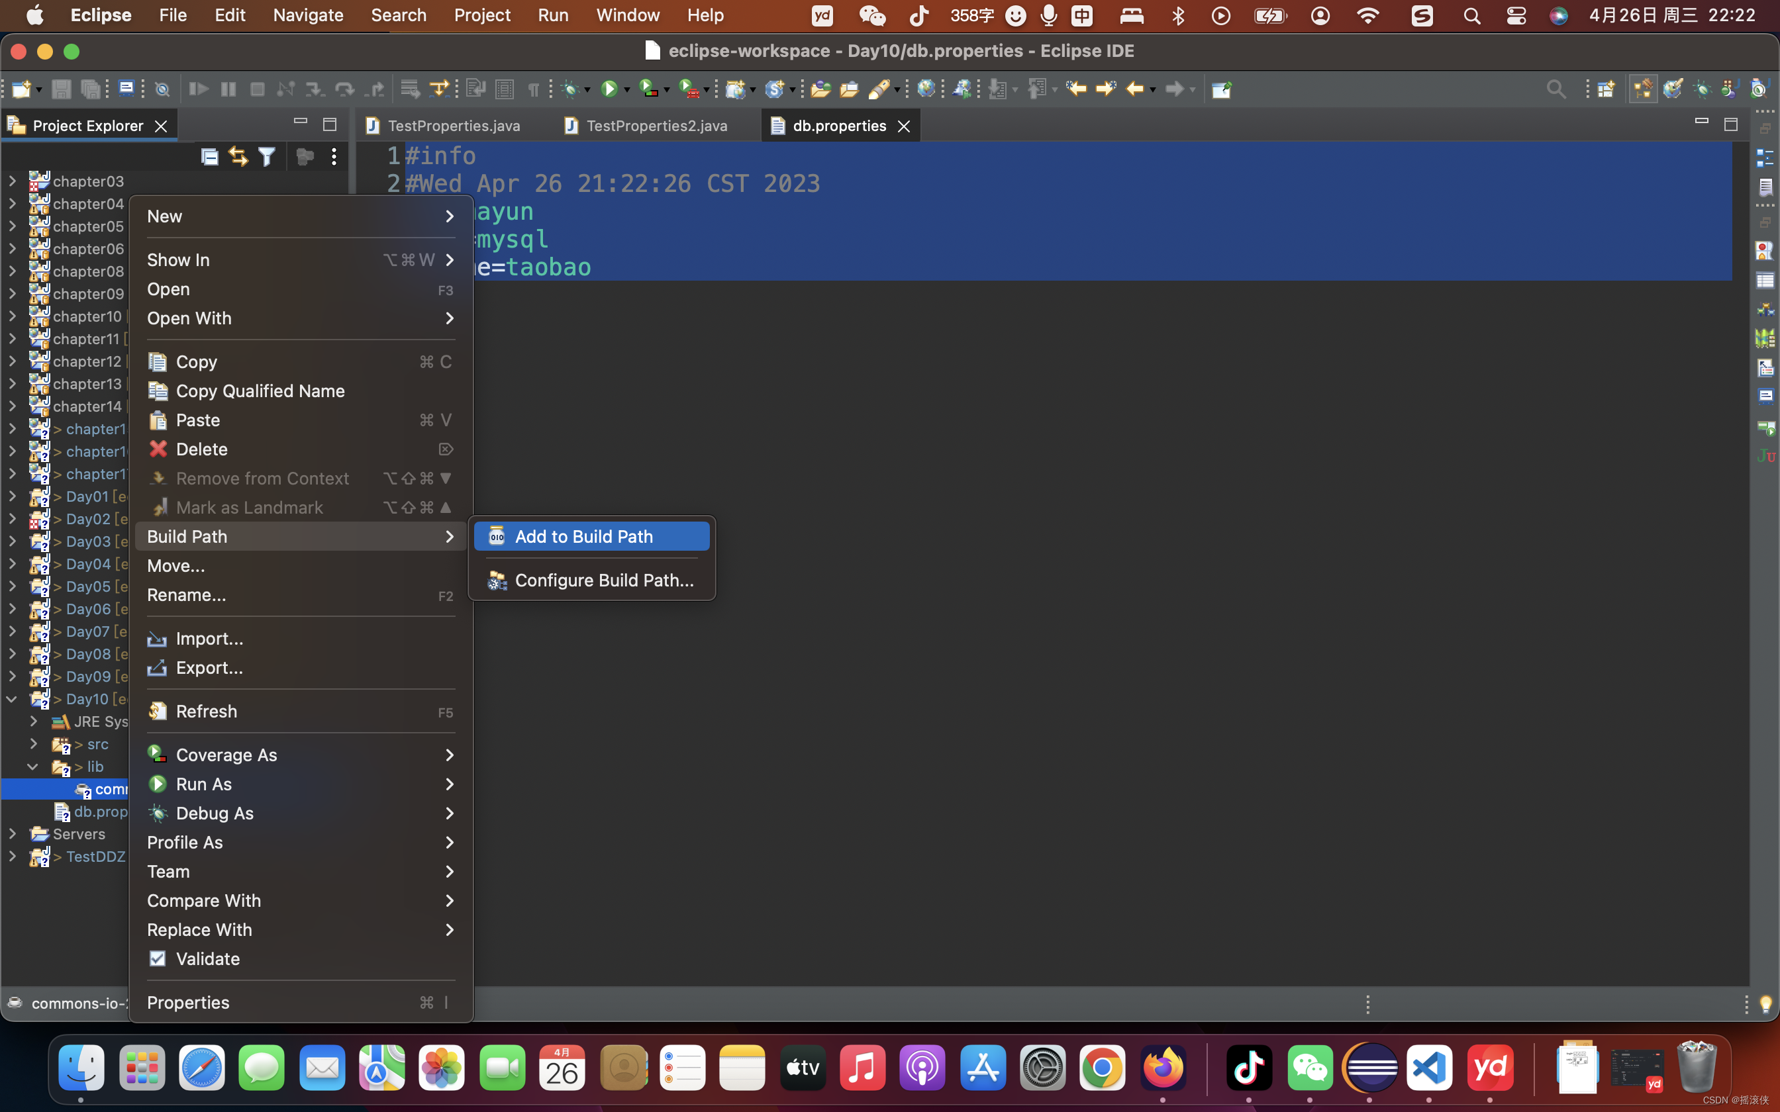
Task: Click the 'Properties' context menu item
Action: (188, 1002)
